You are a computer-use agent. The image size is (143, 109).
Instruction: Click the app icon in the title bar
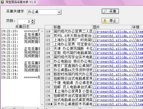coord(2,2)
